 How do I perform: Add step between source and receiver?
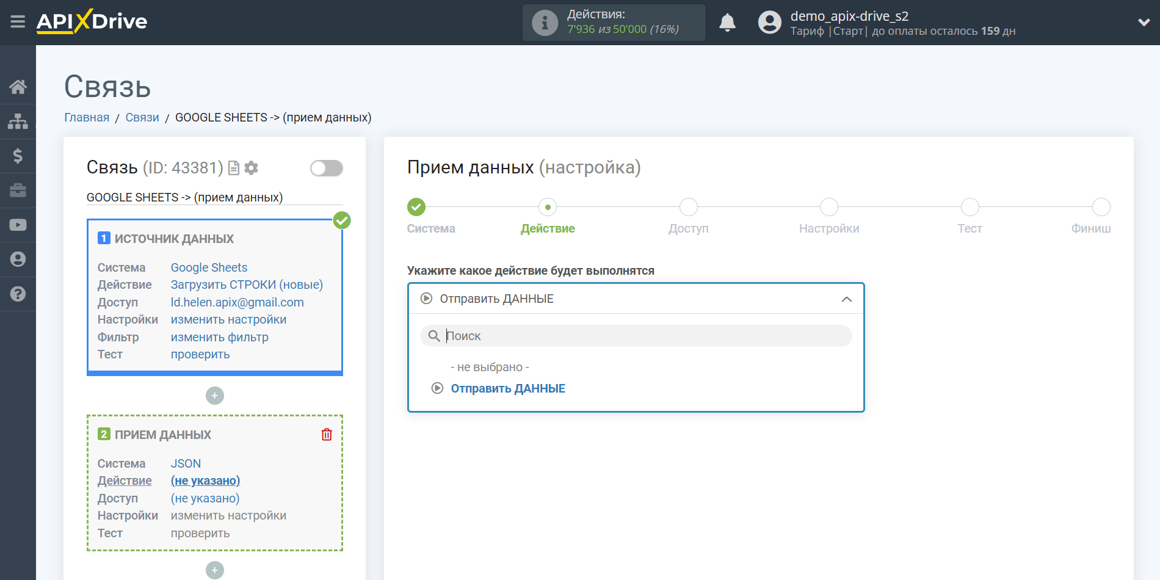[215, 396]
